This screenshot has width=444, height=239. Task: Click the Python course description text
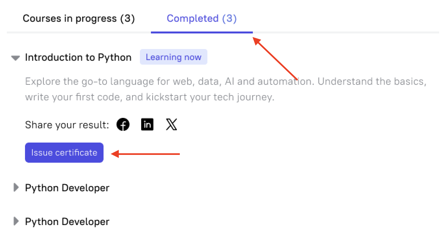point(226,89)
